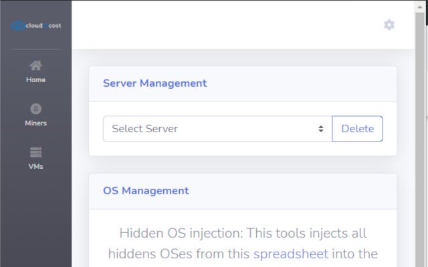428x267 pixels.
Task: Click the scrollbar up arrow
Action: 419,7
